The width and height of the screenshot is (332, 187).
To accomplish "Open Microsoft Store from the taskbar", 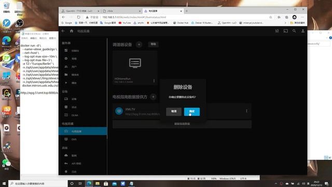I will (106, 183).
